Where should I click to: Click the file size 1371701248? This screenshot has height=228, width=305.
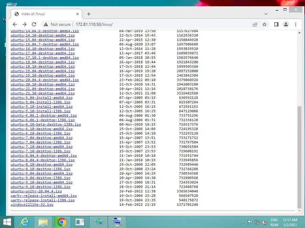click(x=187, y=205)
